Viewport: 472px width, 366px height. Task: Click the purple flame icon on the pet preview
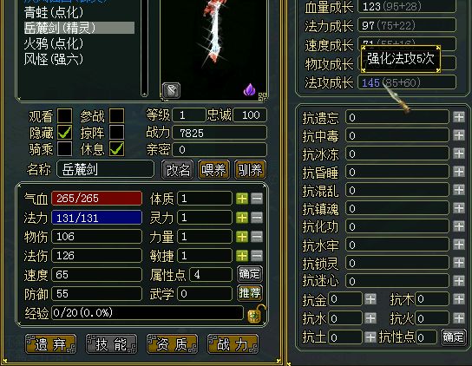click(x=250, y=89)
